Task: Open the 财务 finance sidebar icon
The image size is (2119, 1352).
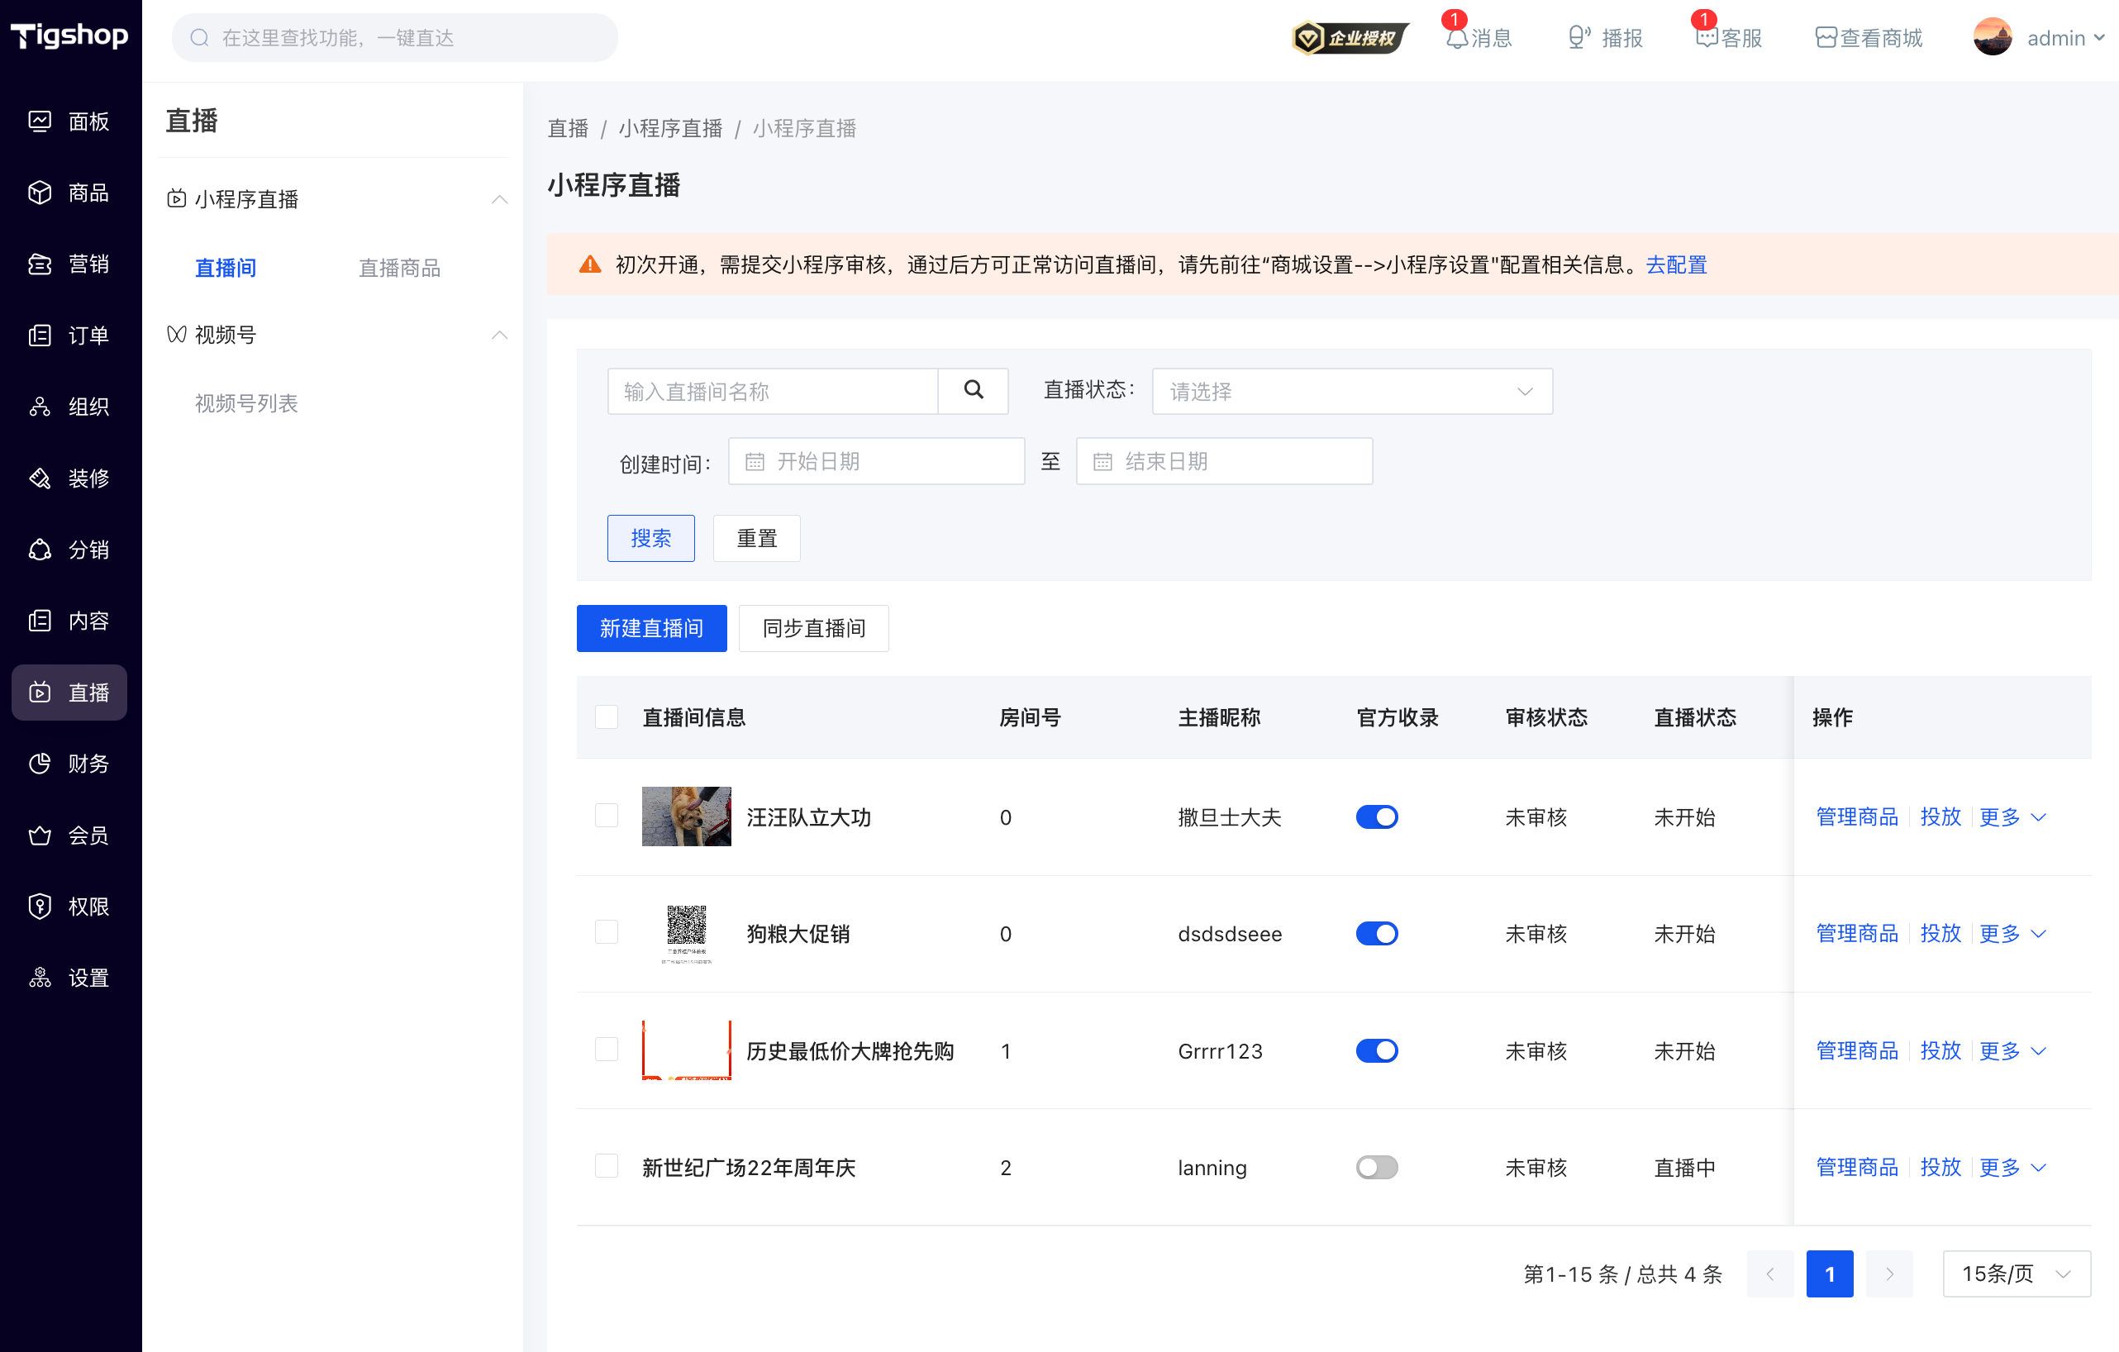Action: [x=40, y=764]
